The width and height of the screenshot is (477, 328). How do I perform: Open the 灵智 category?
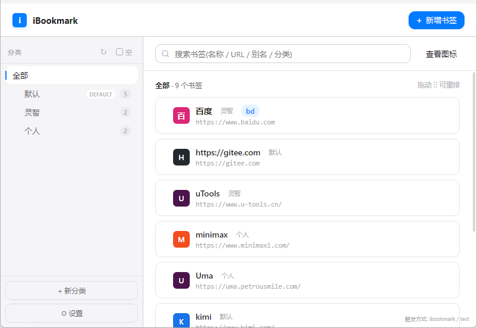point(72,113)
